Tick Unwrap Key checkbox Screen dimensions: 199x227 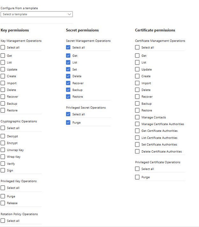coord(3,150)
